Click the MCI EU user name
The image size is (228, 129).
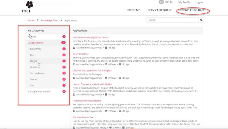[x=169, y=2]
